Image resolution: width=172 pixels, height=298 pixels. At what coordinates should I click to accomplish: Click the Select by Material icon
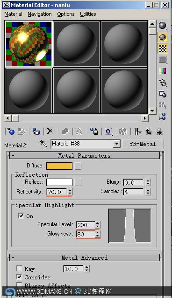pos(163,105)
